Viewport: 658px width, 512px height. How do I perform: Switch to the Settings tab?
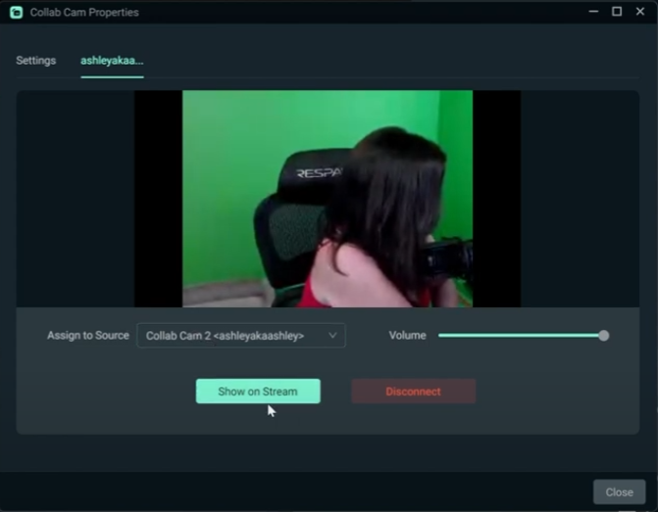(x=35, y=61)
